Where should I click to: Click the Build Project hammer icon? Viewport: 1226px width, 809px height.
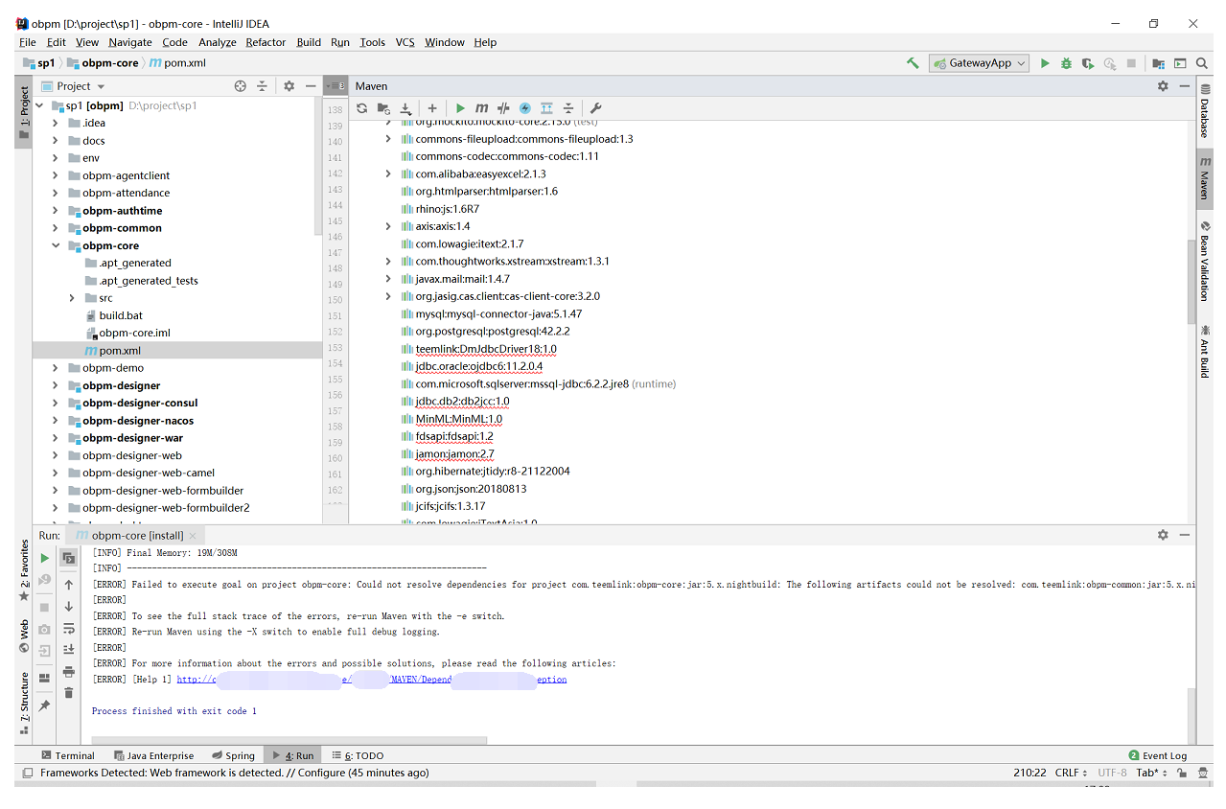point(913,63)
